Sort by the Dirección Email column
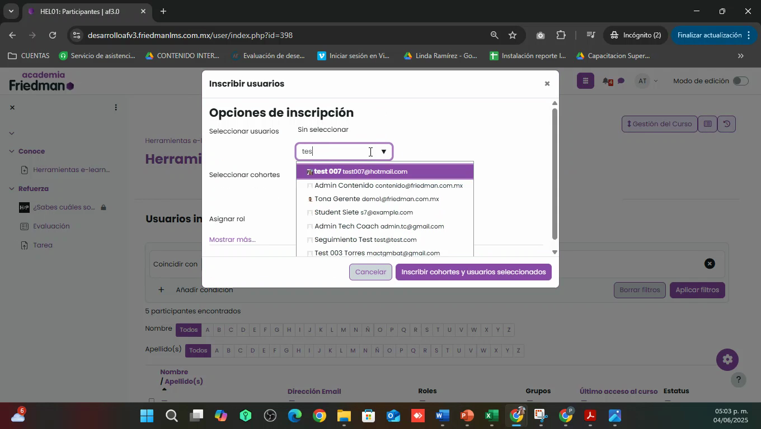 314,392
